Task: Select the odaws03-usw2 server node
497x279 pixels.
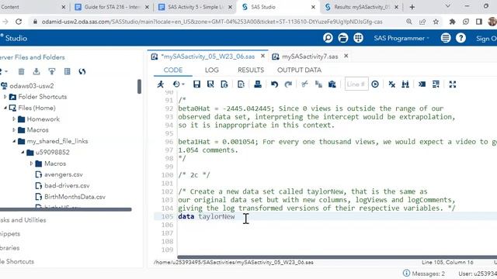Action: (32, 86)
